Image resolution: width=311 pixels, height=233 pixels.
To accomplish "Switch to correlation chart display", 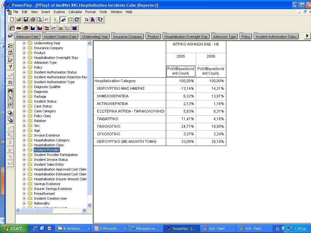I will point(75,28).
